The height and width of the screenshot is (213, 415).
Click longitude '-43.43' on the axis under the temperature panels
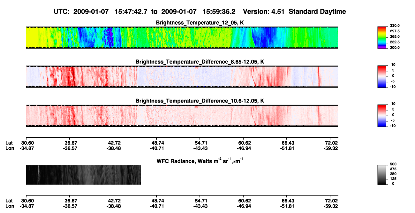point(200,148)
